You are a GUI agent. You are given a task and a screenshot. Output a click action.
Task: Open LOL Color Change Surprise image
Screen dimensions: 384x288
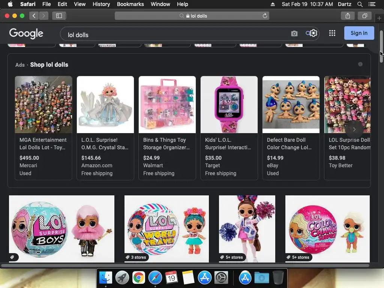click(327, 229)
